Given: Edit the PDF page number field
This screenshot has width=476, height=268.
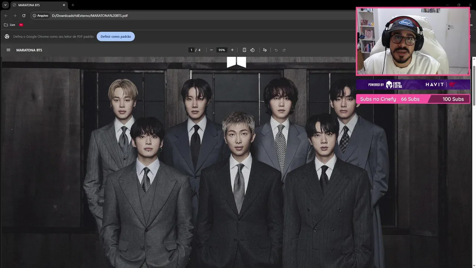Looking at the screenshot, I should coord(191,50).
